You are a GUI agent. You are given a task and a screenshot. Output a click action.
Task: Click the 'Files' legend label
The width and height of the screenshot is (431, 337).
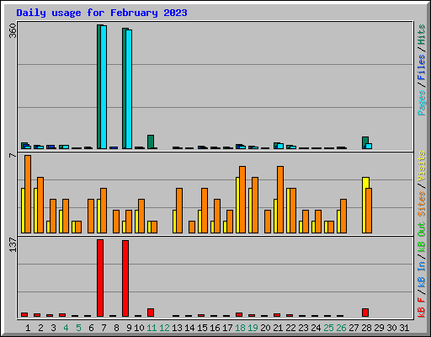coord(421,67)
